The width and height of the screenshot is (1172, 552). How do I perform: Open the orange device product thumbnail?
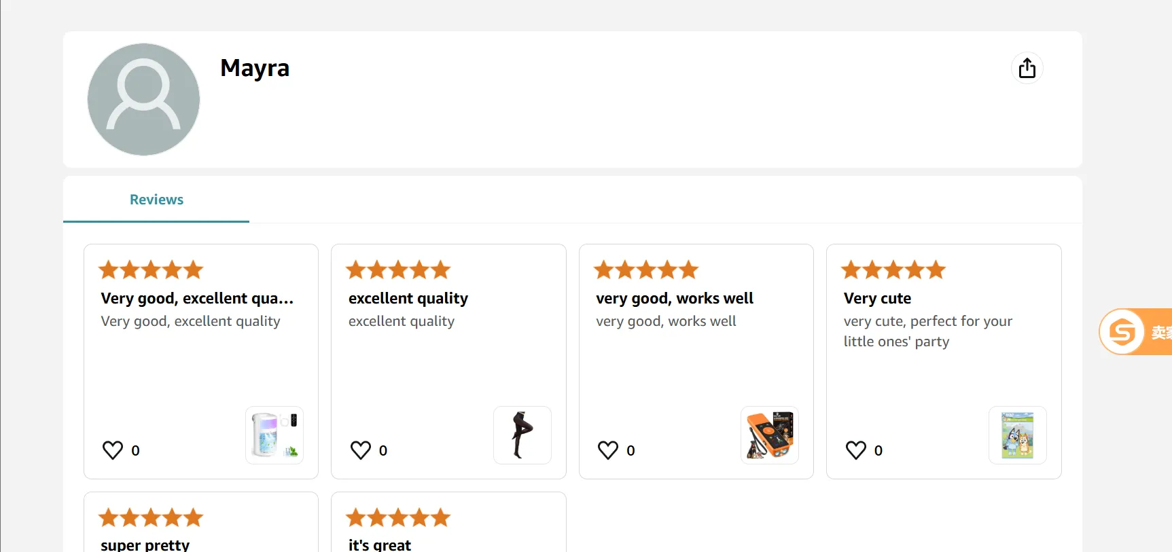point(770,435)
